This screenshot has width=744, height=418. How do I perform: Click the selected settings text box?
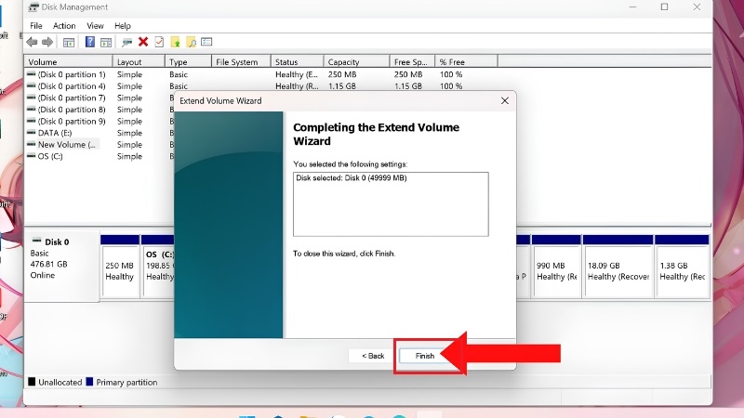pos(391,204)
